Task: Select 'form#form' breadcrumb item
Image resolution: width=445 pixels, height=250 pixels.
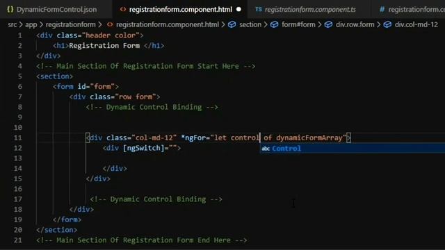Action: (x=298, y=25)
